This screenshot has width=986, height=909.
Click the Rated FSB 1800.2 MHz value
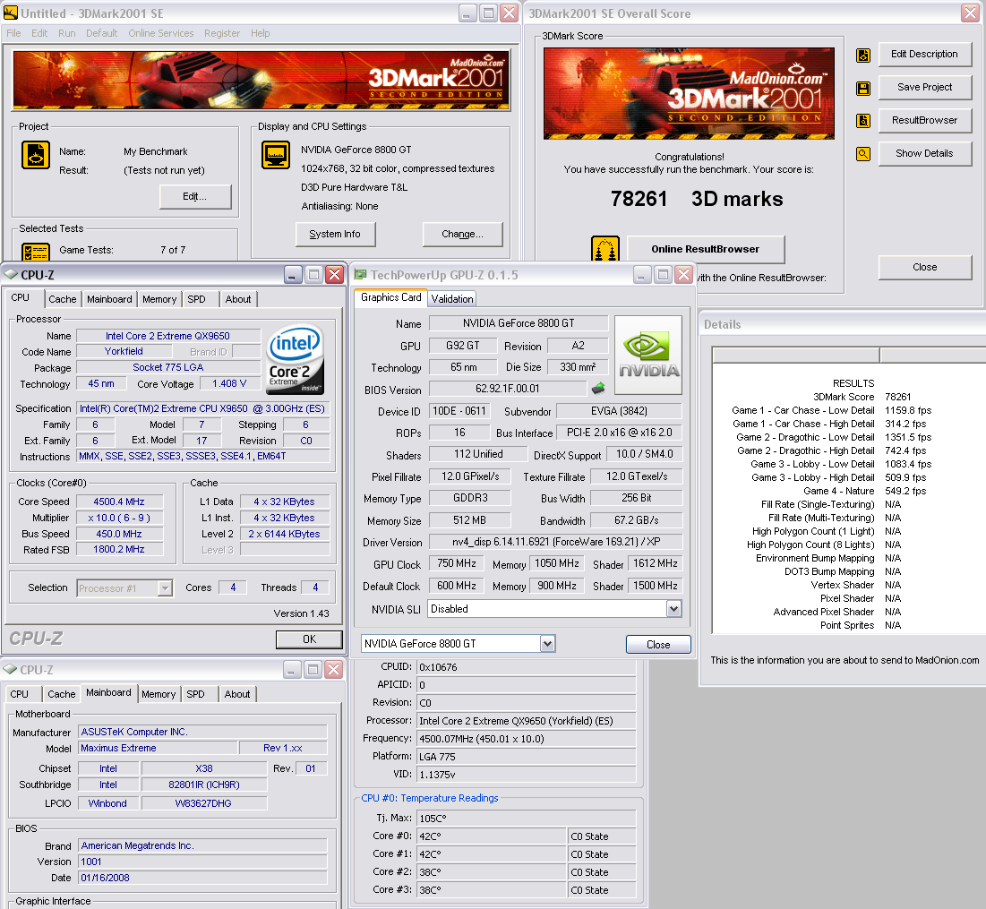[x=119, y=549]
